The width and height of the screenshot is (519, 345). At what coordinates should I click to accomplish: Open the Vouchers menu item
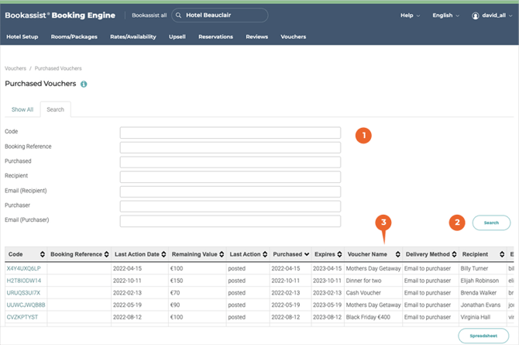293,36
